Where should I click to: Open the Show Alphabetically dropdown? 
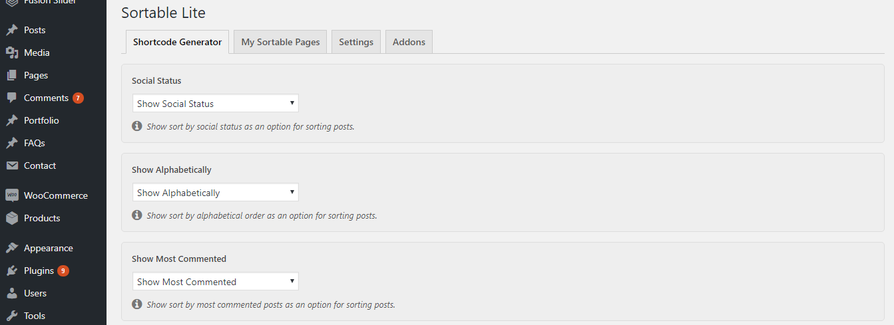pos(216,192)
